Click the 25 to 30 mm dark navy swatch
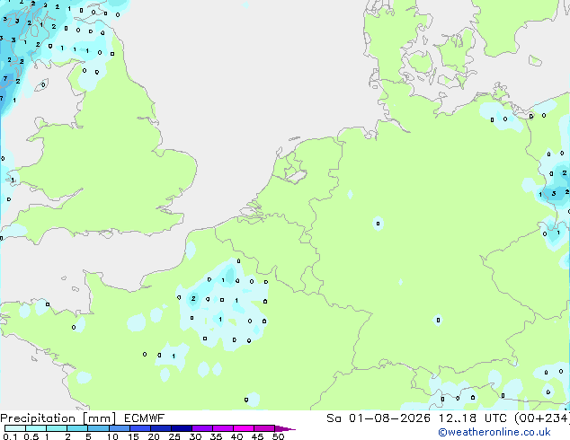The width and height of the screenshot is (570, 440). click(182, 428)
